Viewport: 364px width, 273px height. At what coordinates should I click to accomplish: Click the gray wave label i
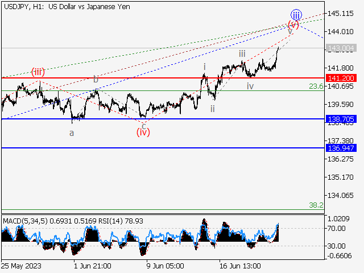coord(205,67)
